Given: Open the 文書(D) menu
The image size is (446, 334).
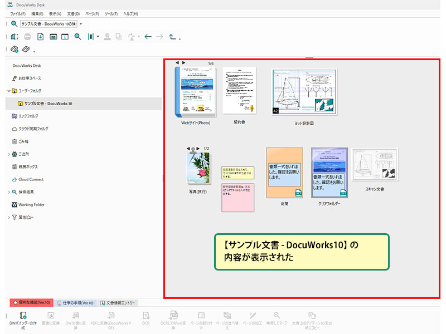Looking at the screenshot, I should [x=74, y=13].
